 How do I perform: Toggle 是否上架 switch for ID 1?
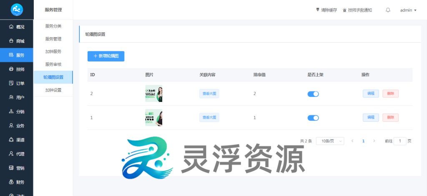[313, 118]
